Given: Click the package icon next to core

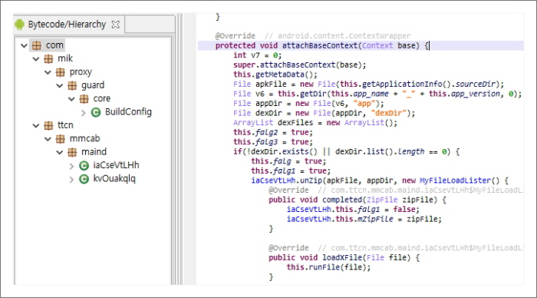Looking at the screenshot, I should point(84,99).
